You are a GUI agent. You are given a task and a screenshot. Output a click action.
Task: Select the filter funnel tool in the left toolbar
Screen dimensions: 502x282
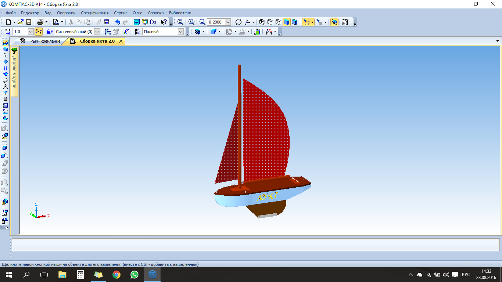pyautogui.click(x=5, y=93)
